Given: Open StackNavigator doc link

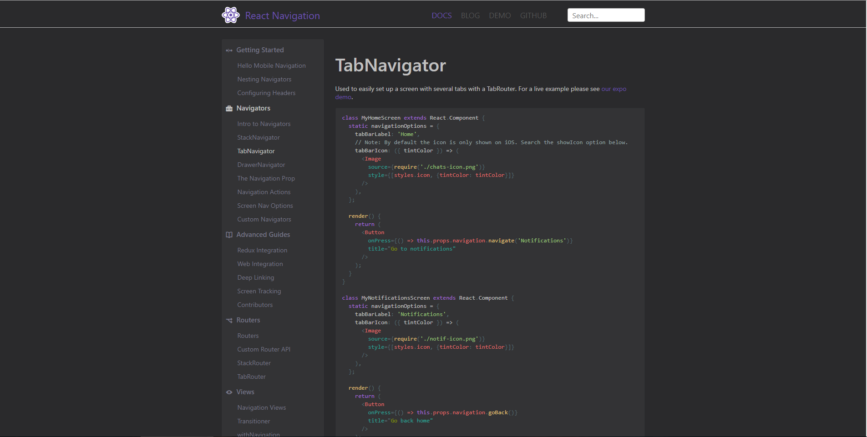Looking at the screenshot, I should pyautogui.click(x=259, y=137).
